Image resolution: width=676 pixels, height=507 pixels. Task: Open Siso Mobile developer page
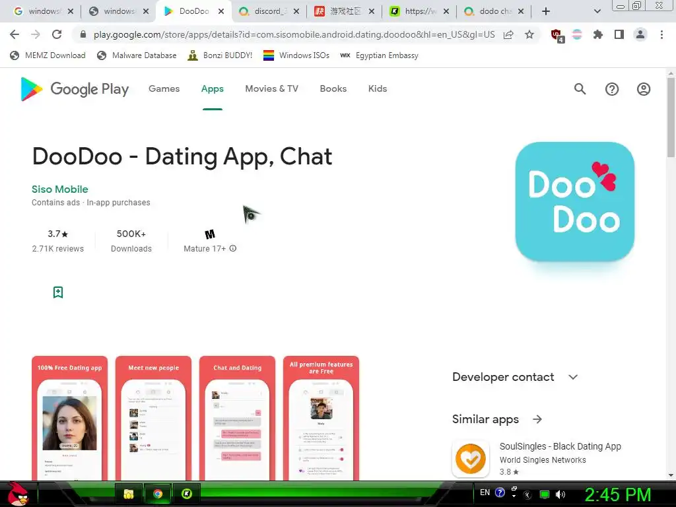click(x=60, y=189)
